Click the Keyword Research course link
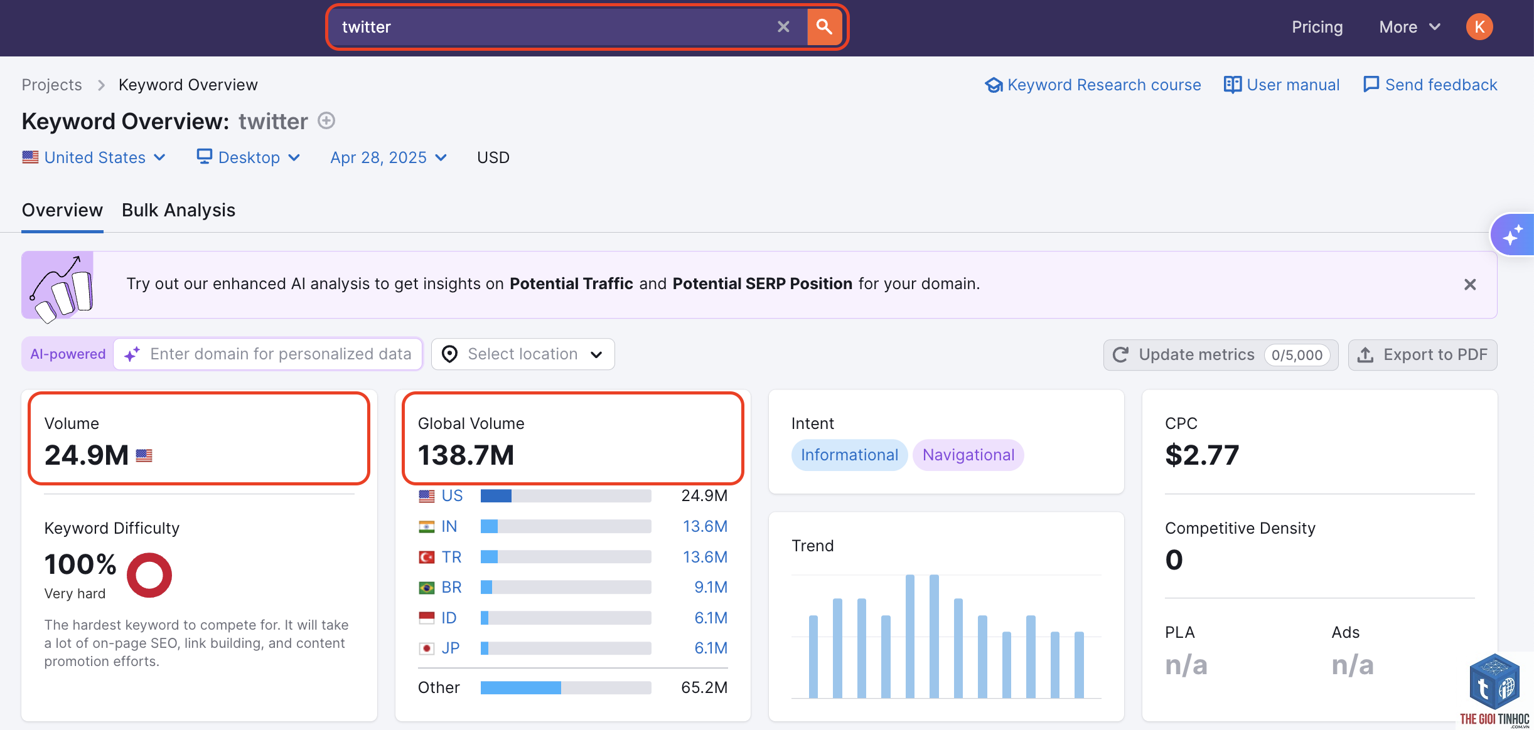The width and height of the screenshot is (1534, 730). (x=1093, y=85)
